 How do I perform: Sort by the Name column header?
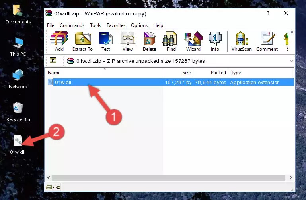(x=104, y=72)
